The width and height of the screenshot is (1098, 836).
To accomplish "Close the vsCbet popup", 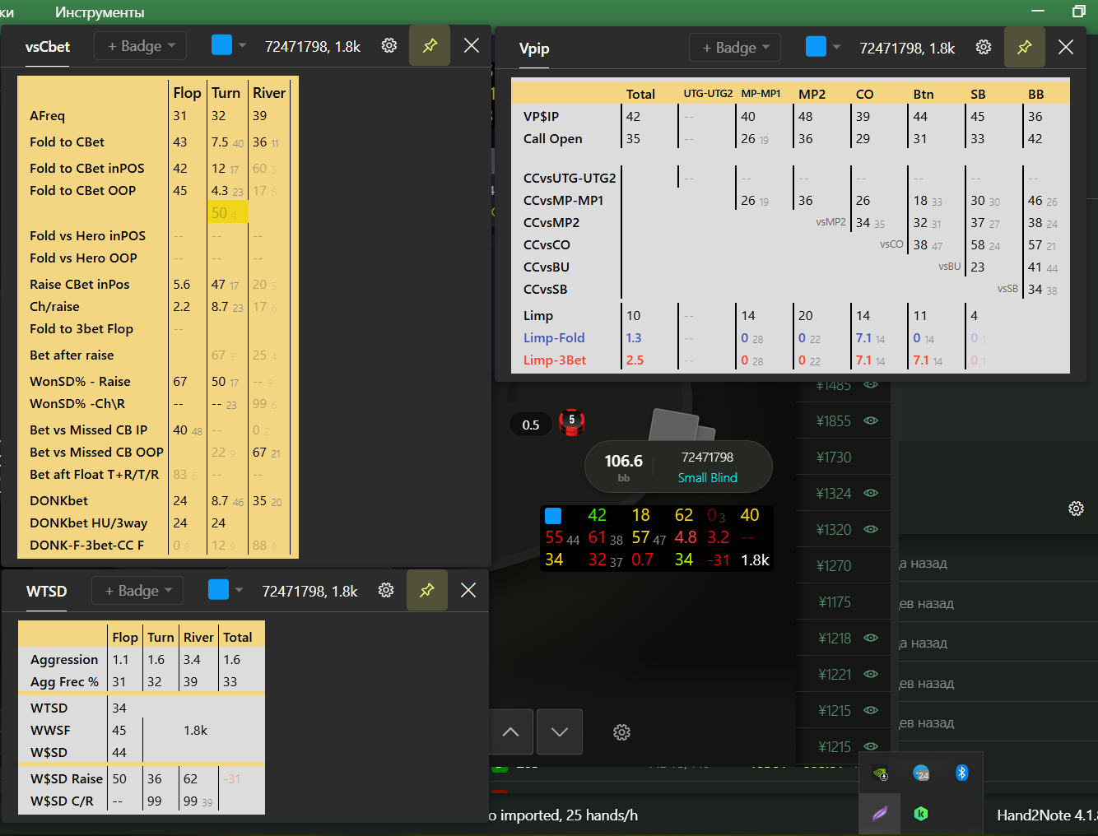I will (x=472, y=46).
